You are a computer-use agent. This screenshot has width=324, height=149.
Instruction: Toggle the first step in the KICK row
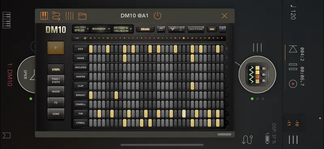tap(91, 49)
